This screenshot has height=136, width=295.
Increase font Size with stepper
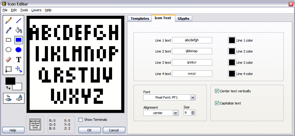[x=192, y=111]
